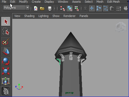
Task: Toggle snap to grids
Action: (92, 8)
